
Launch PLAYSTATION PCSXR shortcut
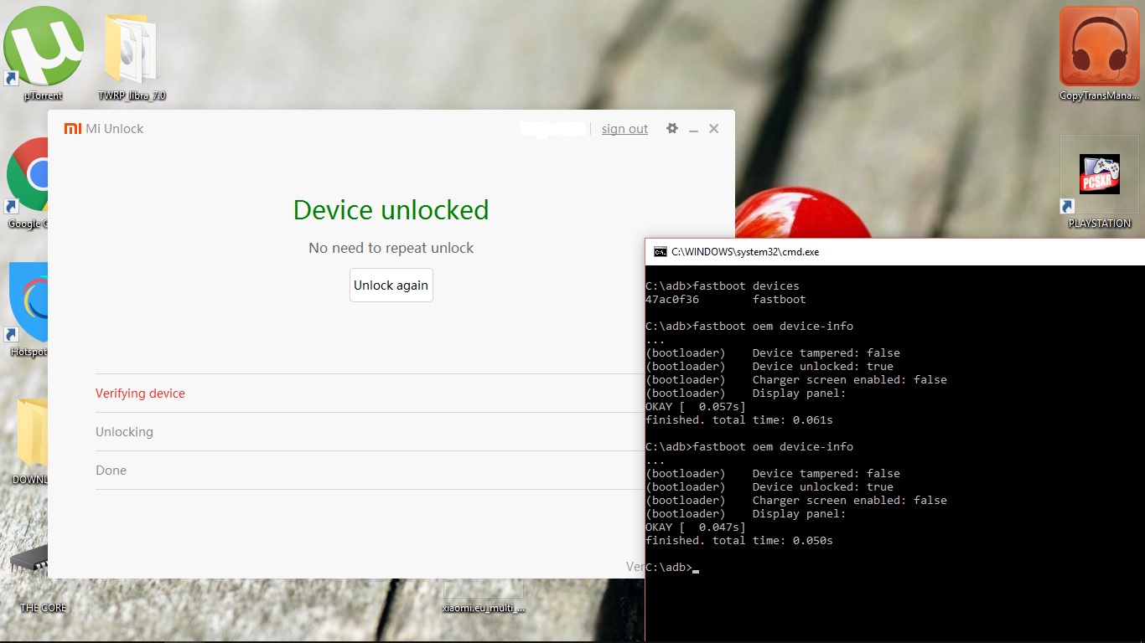pyautogui.click(x=1099, y=183)
